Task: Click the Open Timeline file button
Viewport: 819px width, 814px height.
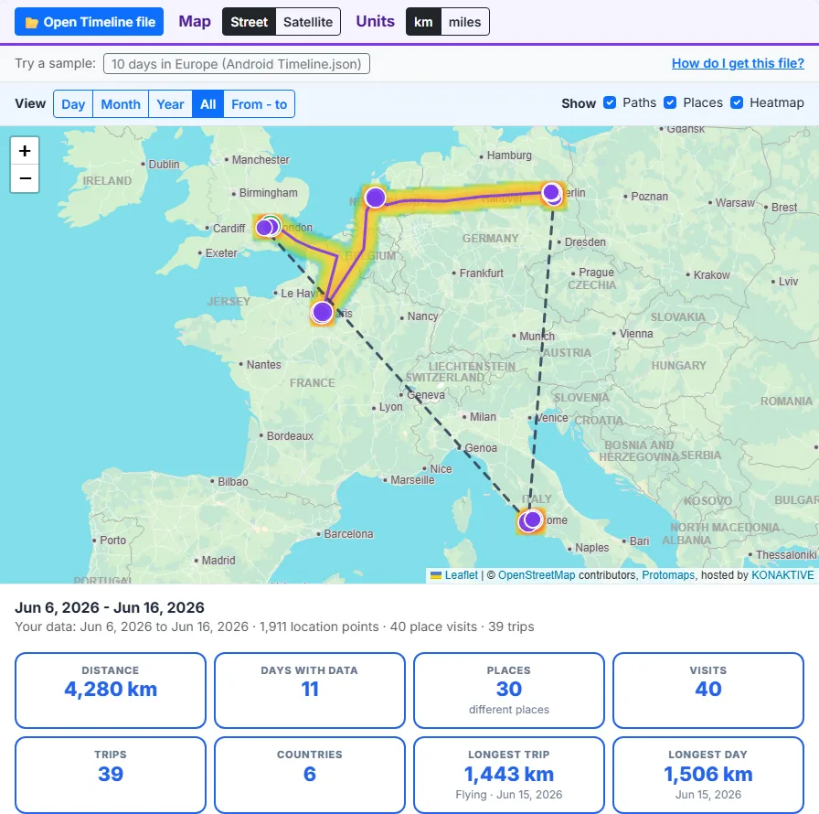Action: 89,22
